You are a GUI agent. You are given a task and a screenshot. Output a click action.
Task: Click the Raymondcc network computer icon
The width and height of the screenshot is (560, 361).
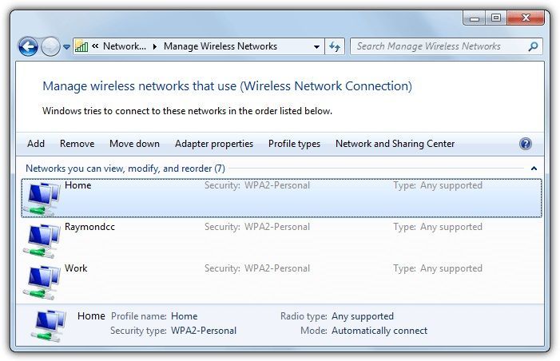[x=42, y=240]
